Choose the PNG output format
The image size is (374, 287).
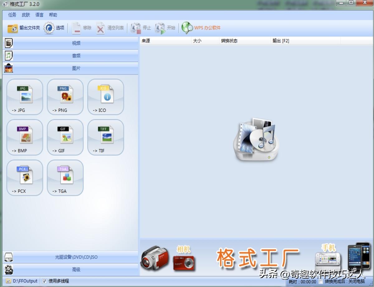(x=65, y=97)
